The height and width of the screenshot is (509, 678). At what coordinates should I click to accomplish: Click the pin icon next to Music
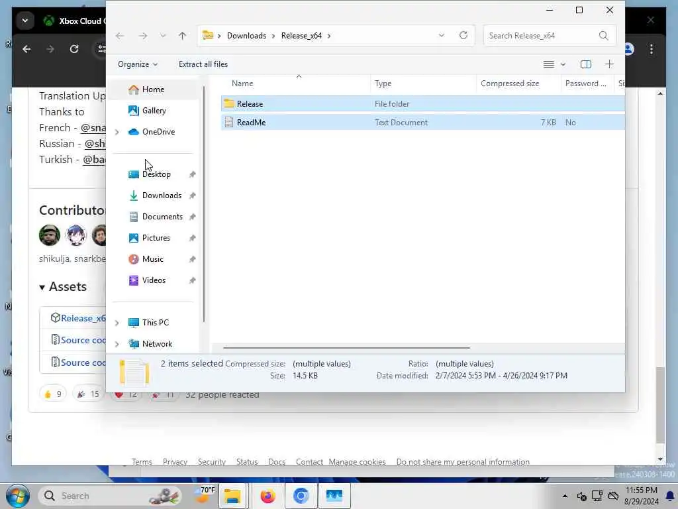click(x=193, y=259)
